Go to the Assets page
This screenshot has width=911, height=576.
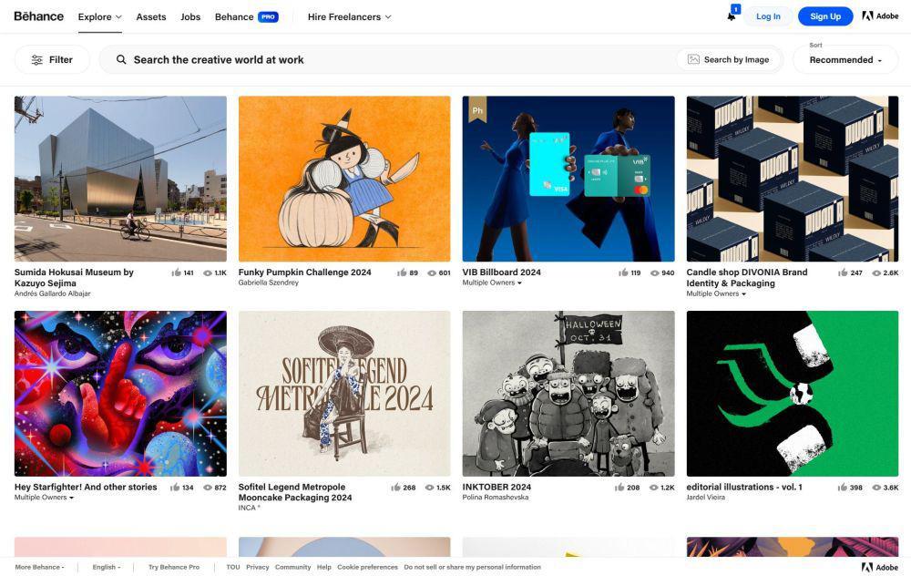click(151, 16)
